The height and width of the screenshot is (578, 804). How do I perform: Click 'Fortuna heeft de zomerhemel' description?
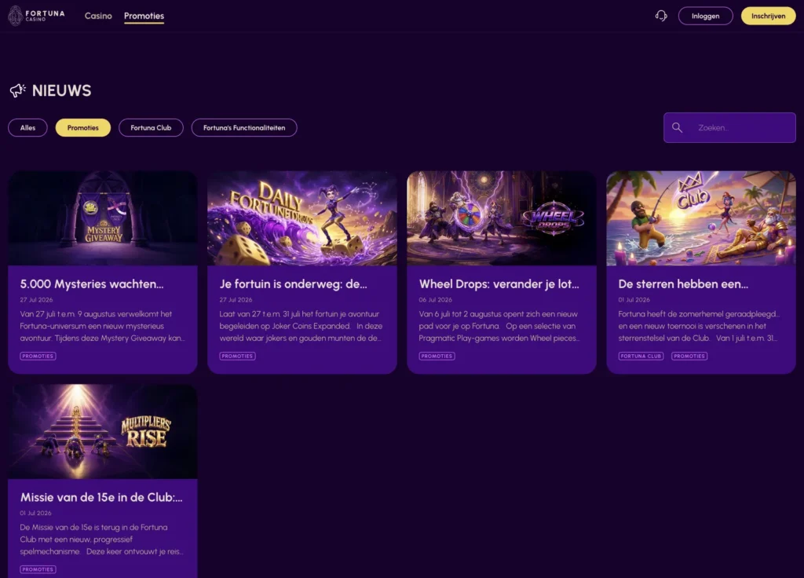tap(699, 326)
